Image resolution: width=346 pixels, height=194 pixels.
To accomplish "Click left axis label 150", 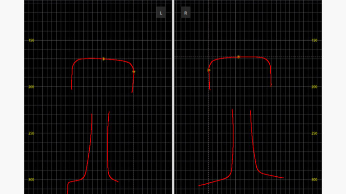I will [x=31, y=40].
